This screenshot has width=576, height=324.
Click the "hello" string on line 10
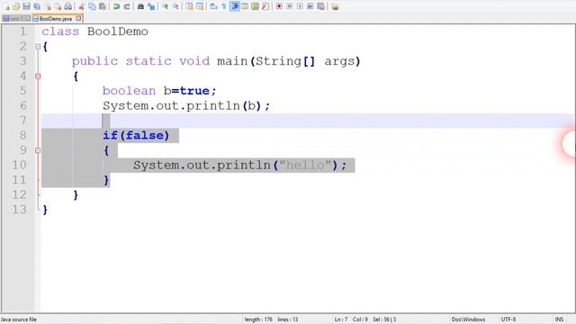click(x=306, y=166)
